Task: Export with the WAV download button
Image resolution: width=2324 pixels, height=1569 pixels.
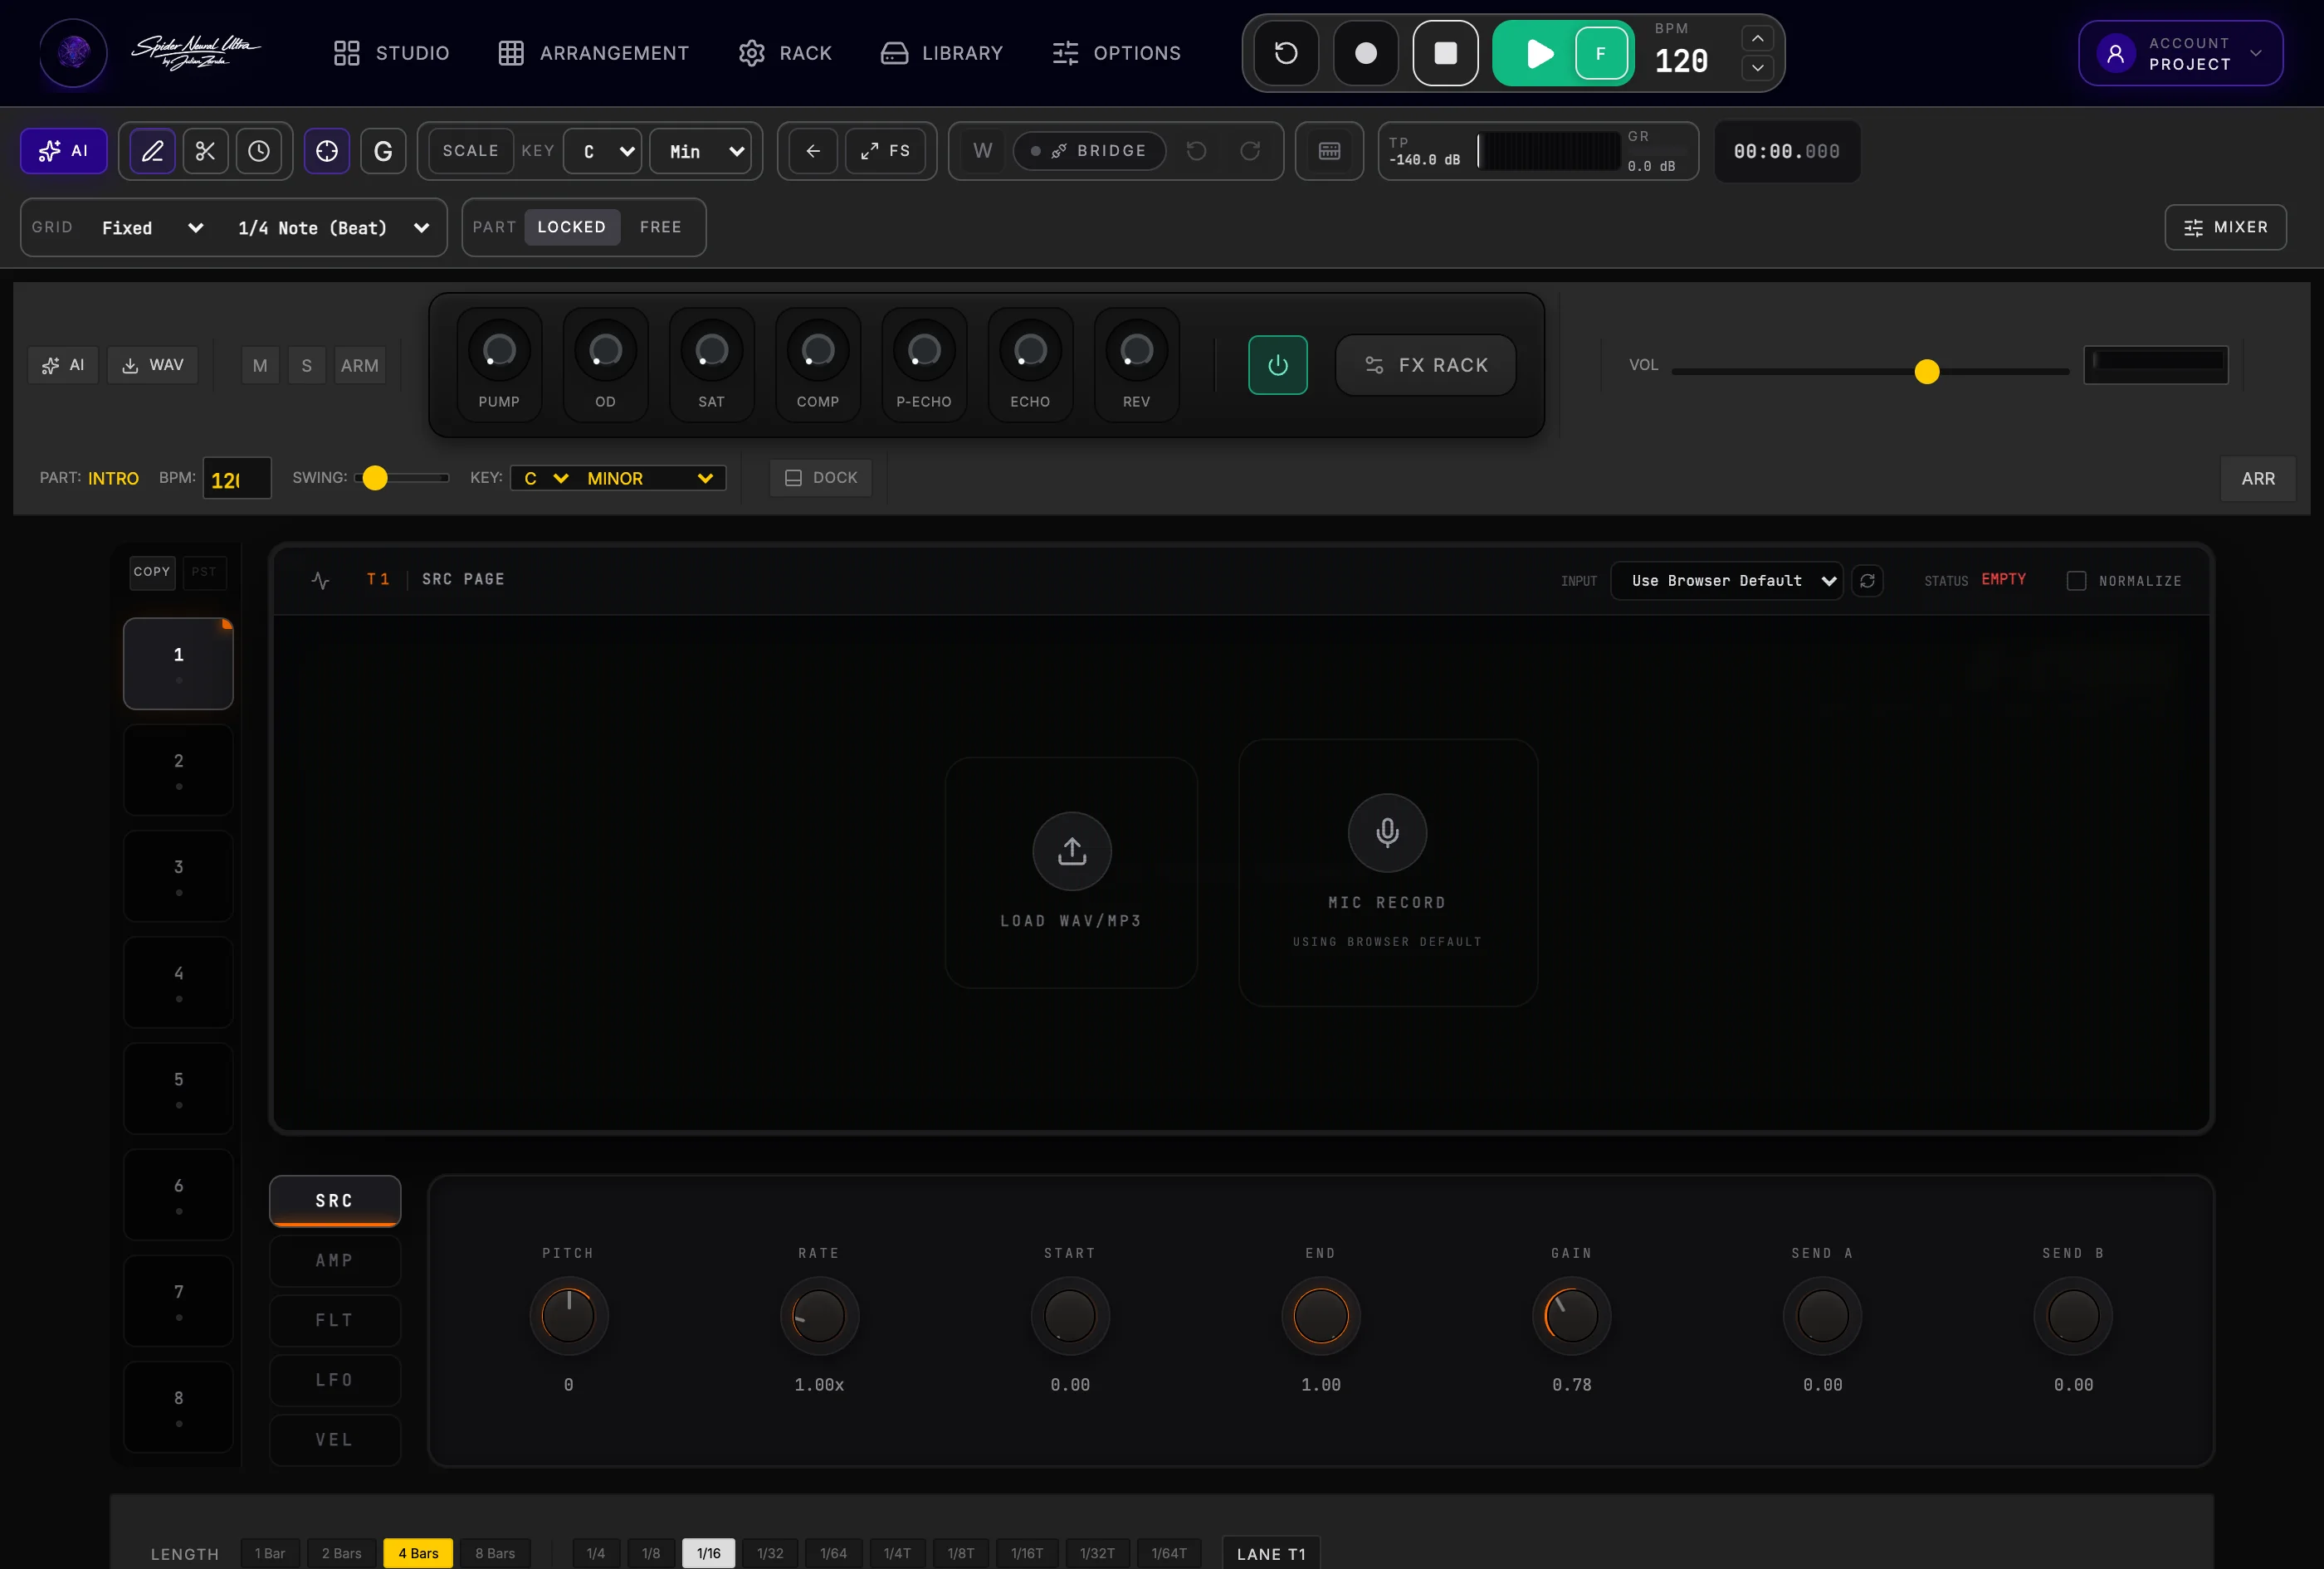Action: pos(153,365)
